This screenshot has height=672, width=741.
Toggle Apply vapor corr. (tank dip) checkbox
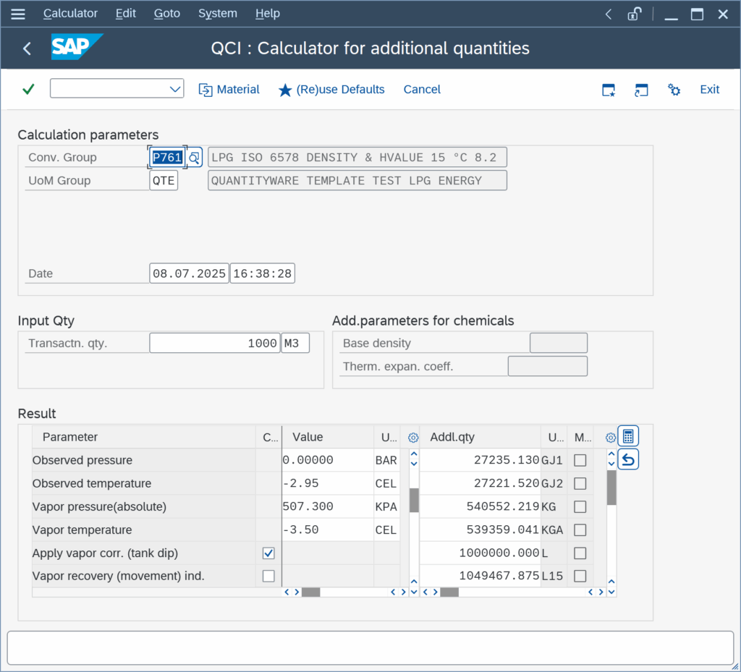(268, 553)
